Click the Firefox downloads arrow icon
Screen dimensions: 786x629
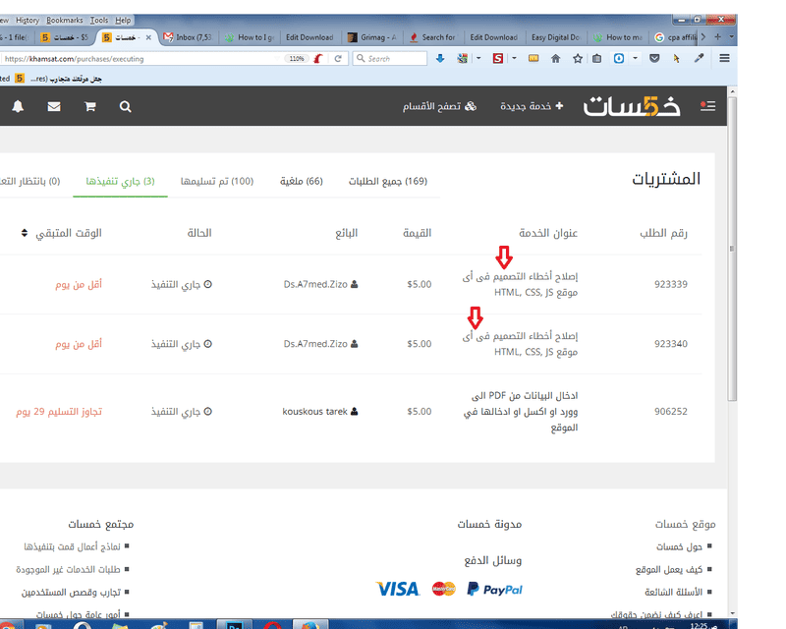(440, 59)
